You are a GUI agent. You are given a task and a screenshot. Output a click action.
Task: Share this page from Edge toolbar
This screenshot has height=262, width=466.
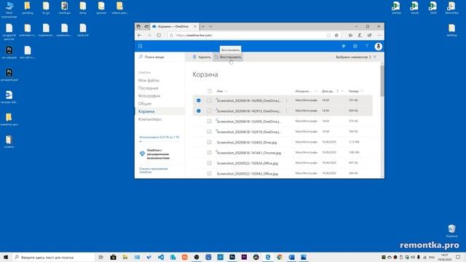point(369,36)
